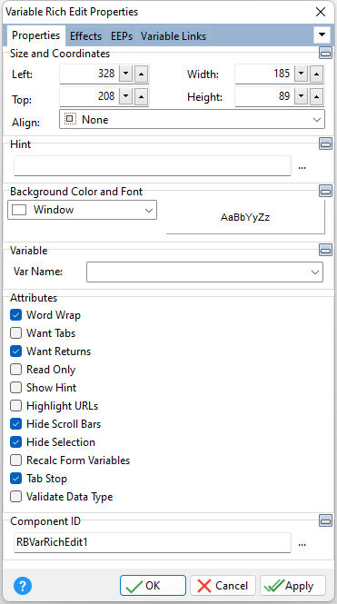Screen dimensions: 337x604
Task: Uncheck the Word Wrap checkbox
Action: [x=15, y=314]
